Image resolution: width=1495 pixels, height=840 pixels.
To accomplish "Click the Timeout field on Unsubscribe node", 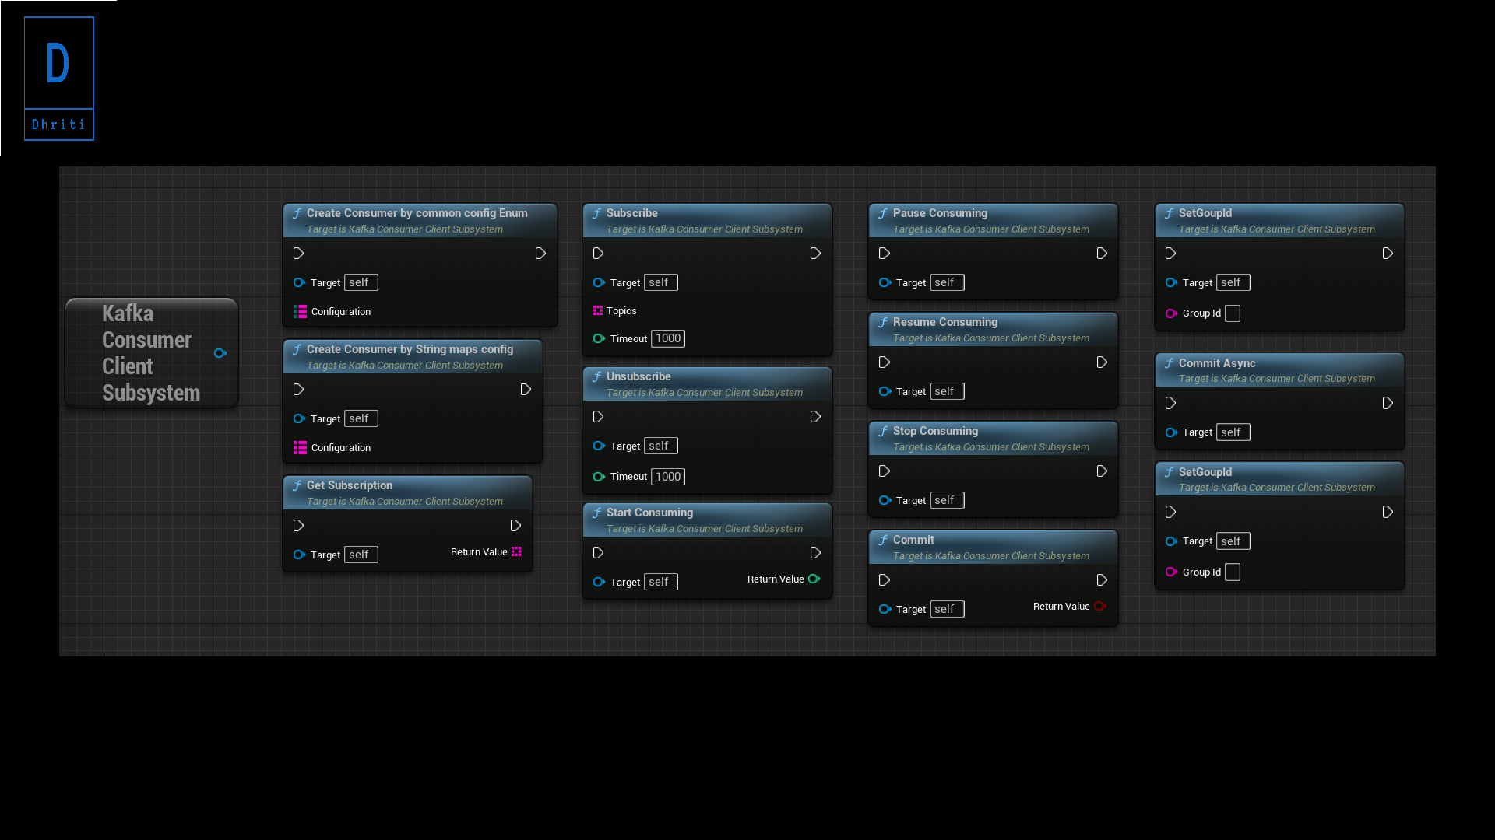I will click(x=667, y=477).
